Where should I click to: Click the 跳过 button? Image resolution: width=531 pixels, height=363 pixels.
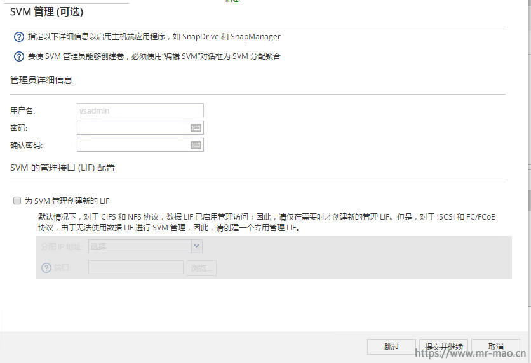click(x=391, y=346)
